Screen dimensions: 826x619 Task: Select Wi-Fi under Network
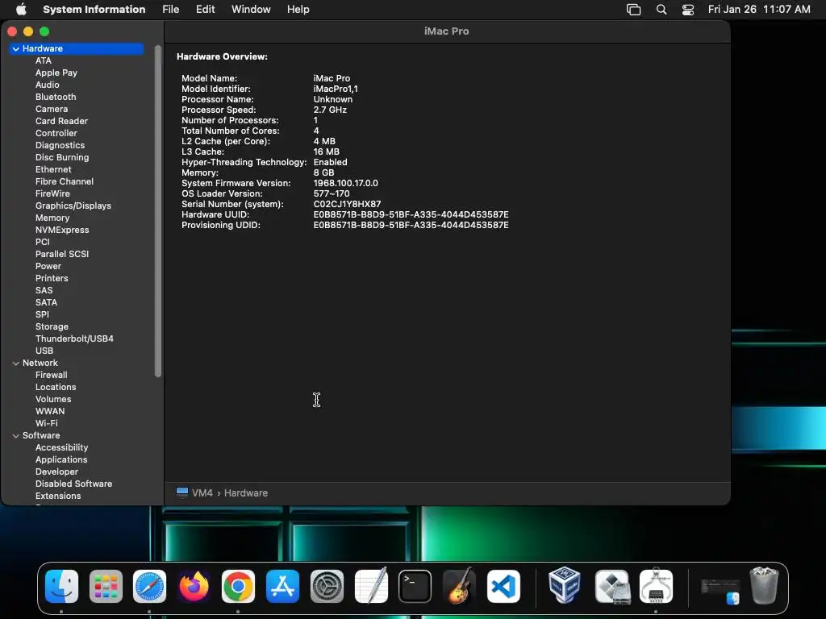tap(46, 424)
